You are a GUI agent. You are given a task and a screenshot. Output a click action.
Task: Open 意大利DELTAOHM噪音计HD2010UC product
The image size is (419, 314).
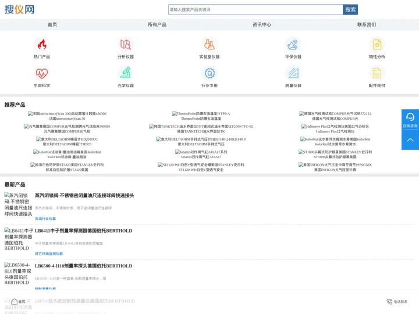point(67,141)
